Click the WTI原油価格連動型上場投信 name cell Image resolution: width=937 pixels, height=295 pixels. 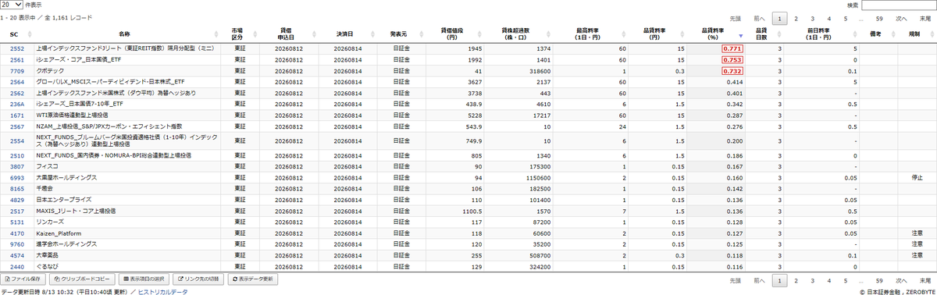point(127,116)
